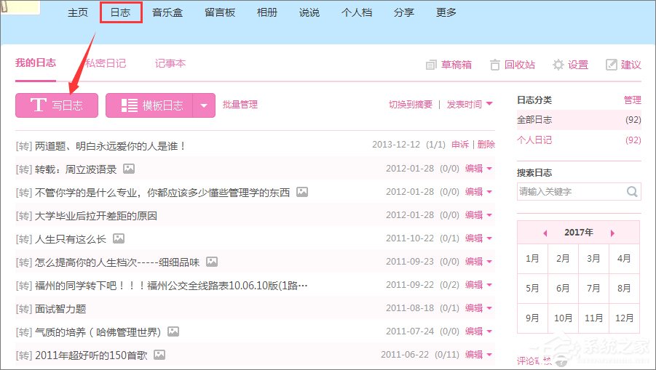Open the 分享 nav tab

[404, 12]
